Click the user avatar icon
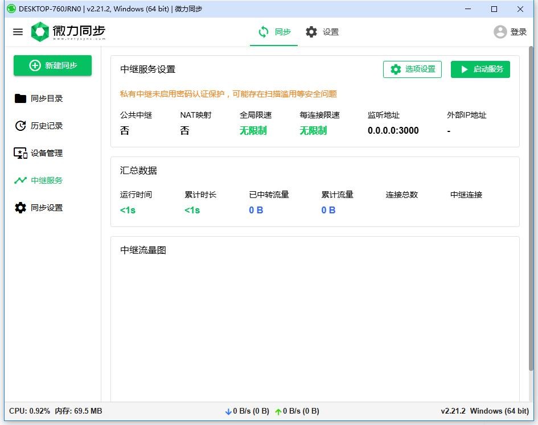Screen dimensions: 538x425 coord(500,32)
